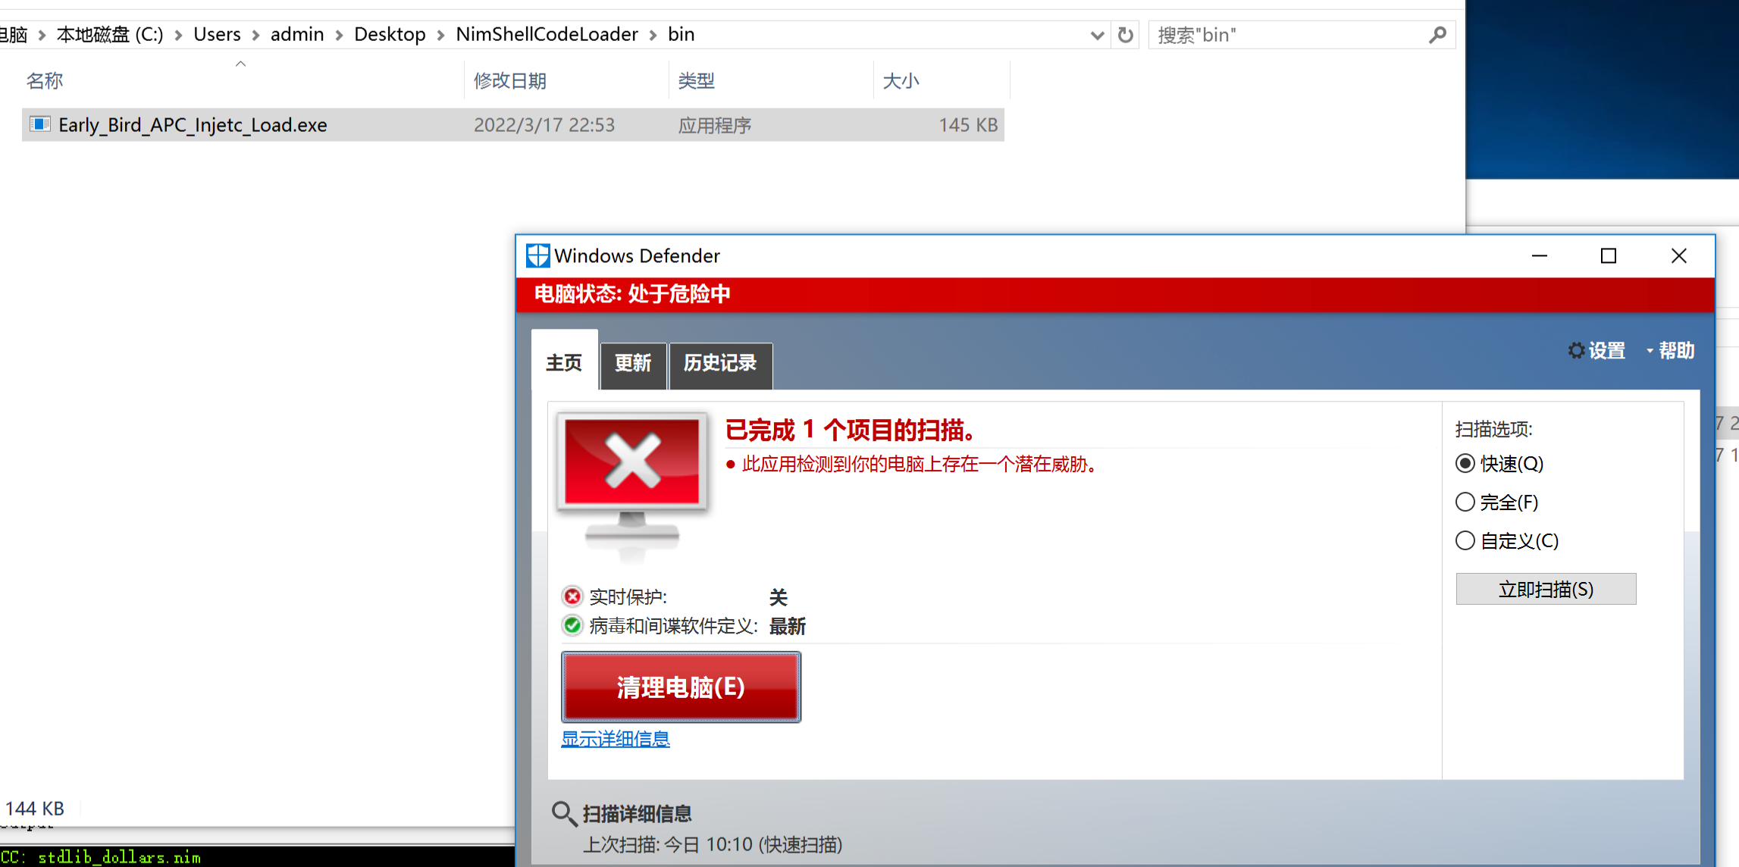Viewport: 1739px width, 867px height.
Task: Click the 扫描详细信息 section heading
Action: (637, 814)
